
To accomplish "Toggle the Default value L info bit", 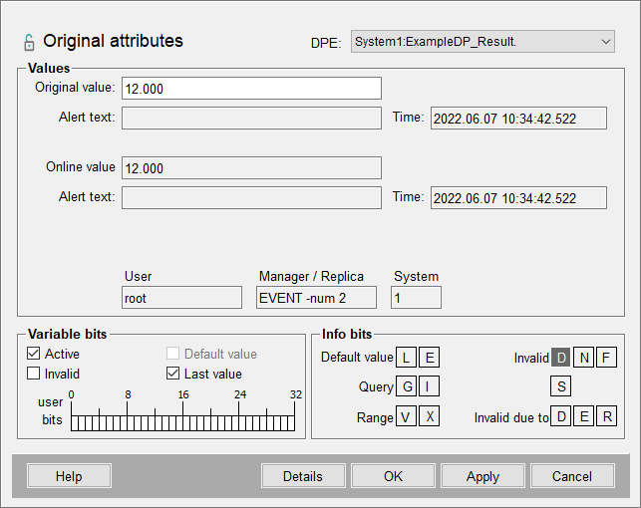I will pyautogui.click(x=407, y=358).
